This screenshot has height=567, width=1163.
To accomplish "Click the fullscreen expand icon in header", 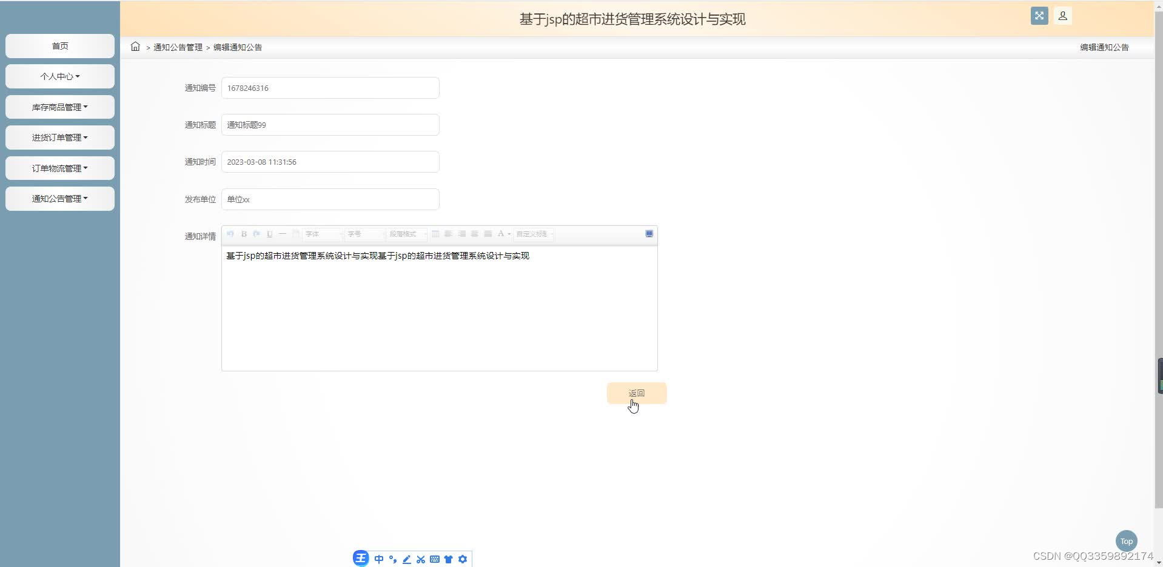I will (x=1039, y=16).
